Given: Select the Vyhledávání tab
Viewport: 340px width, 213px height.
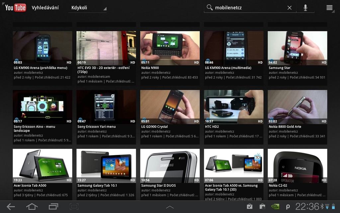Looking at the screenshot, I should click(45, 7).
